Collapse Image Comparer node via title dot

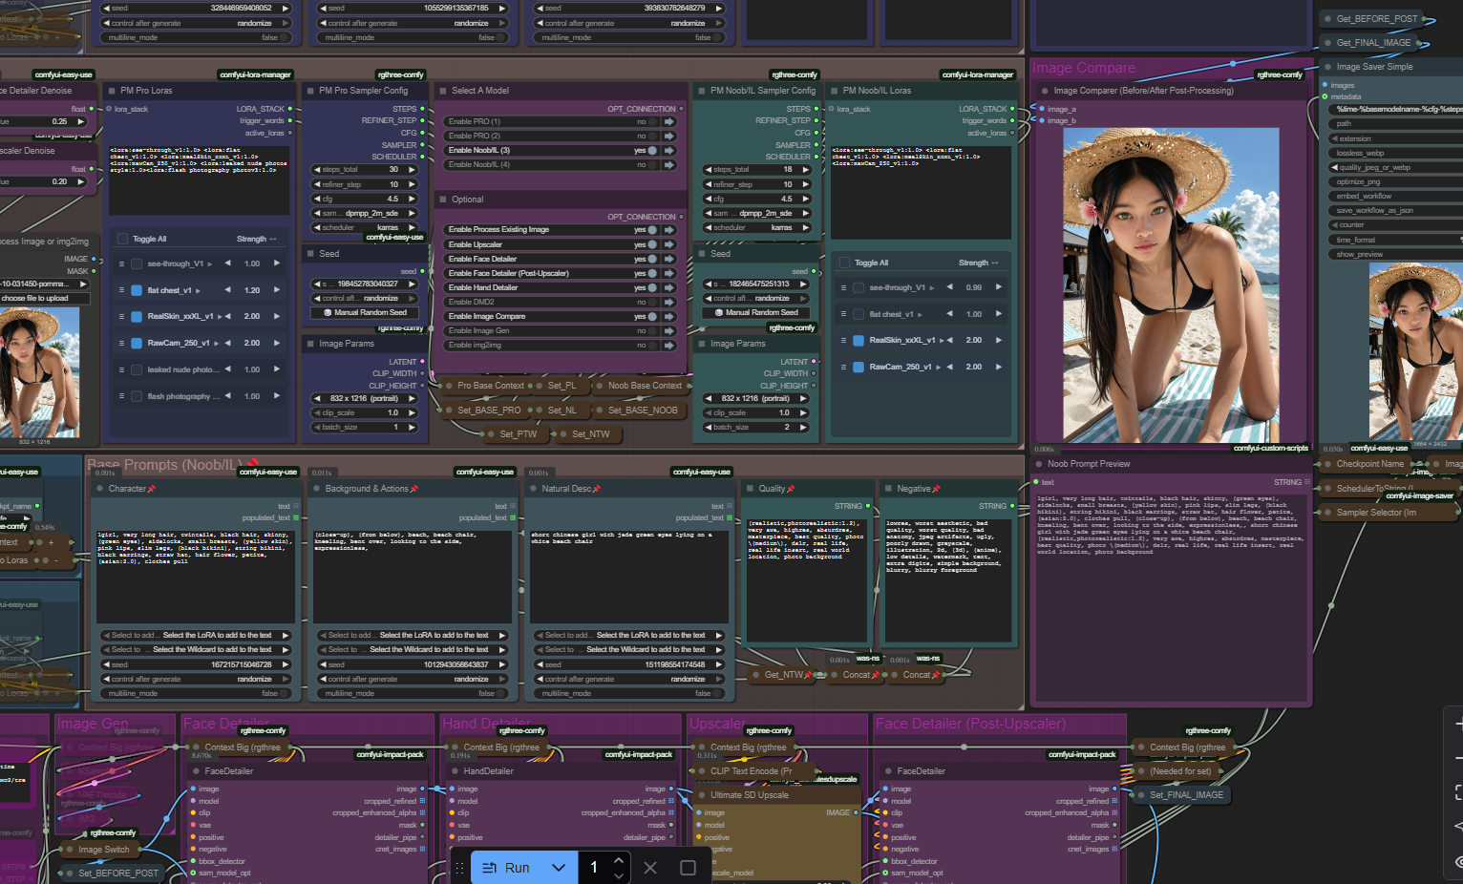pos(1043,91)
